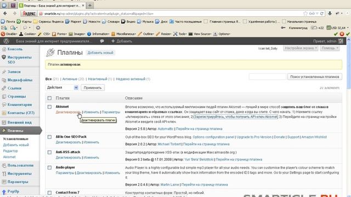This screenshot has height=197, width=351.
Task: Open Disable menu in developer toolbar
Action: click(x=9, y=34)
